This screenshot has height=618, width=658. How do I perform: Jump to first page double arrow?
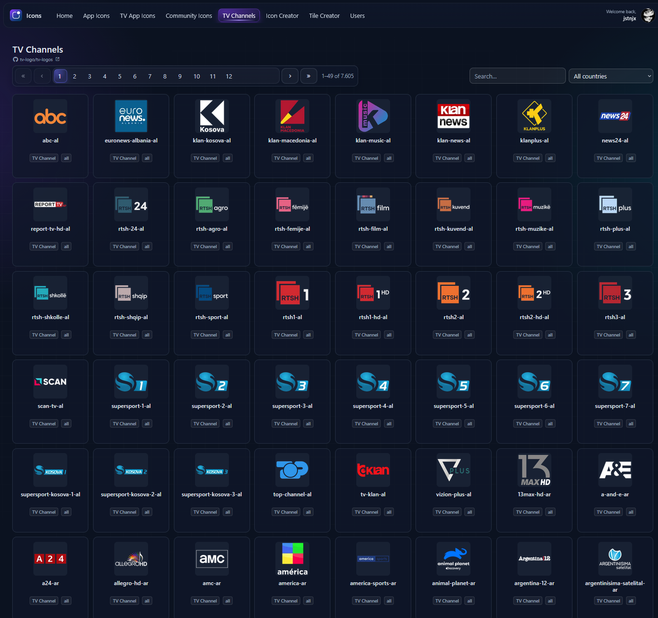coord(23,76)
